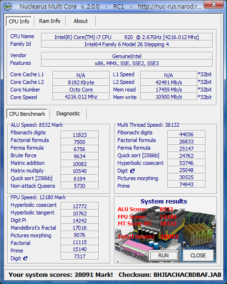The height and width of the screenshot is (284, 227).
Task: Click the FPU Digit e score 7317
Action: 80,256
